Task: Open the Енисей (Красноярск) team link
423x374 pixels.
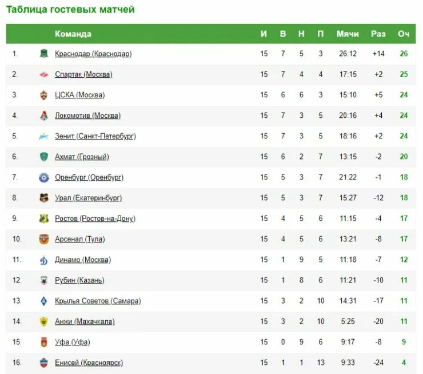Action: click(89, 363)
